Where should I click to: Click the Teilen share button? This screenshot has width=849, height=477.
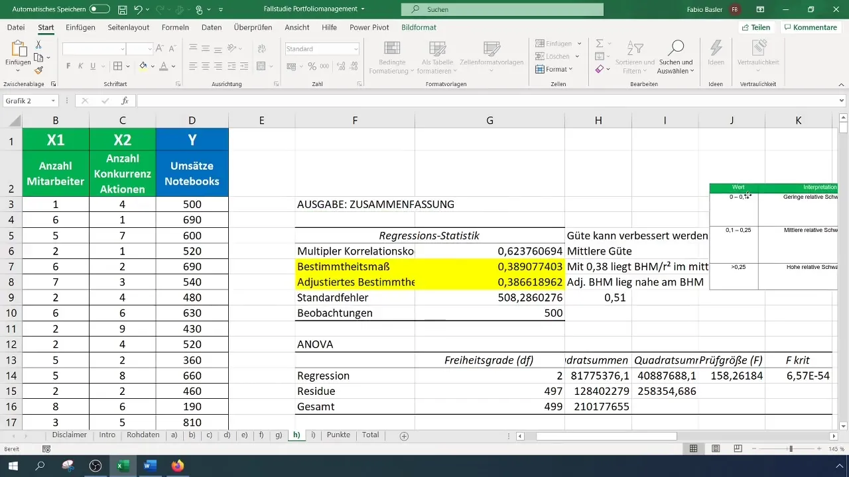tap(756, 27)
